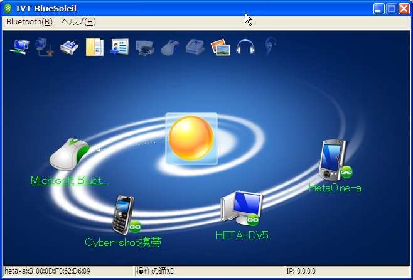Click the 操作の通知 status bar entry

[155, 271]
